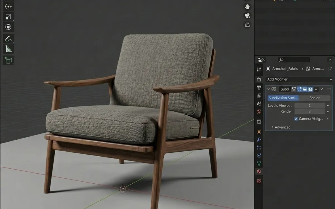Viewport: 335px width, 209px height.
Task: Open the Physics properties tab
Action: (x=259, y=155)
